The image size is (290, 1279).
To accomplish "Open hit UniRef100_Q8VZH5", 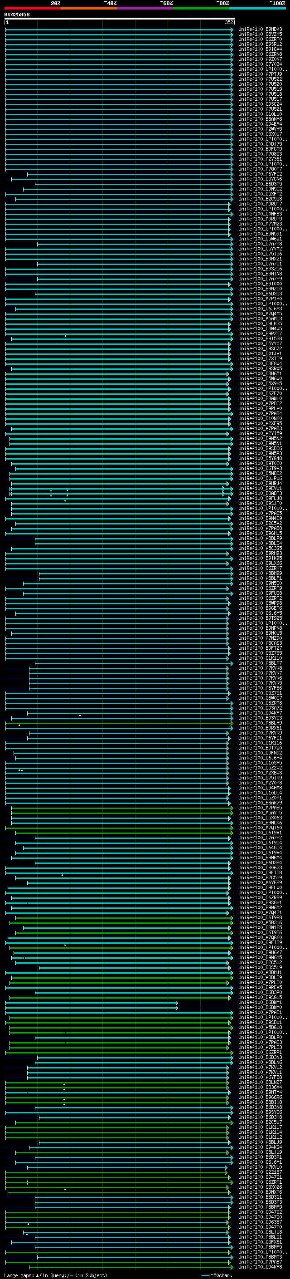I will (x=260, y=34).
